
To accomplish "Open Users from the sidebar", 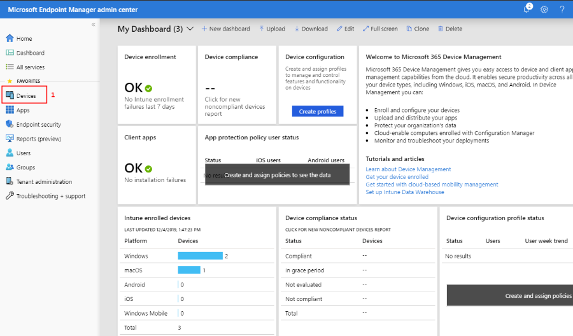I will (24, 153).
